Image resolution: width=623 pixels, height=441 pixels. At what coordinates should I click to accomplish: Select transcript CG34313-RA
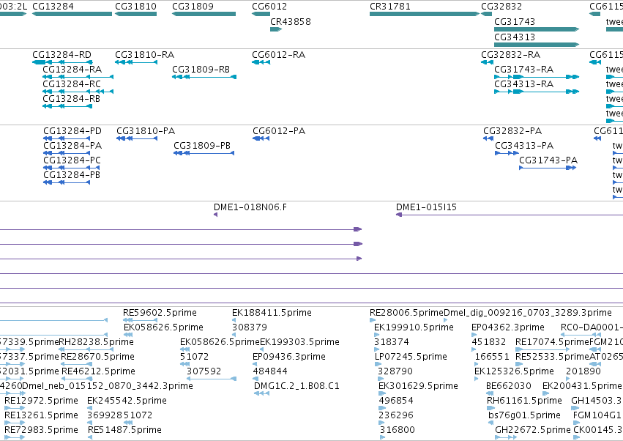click(x=537, y=92)
